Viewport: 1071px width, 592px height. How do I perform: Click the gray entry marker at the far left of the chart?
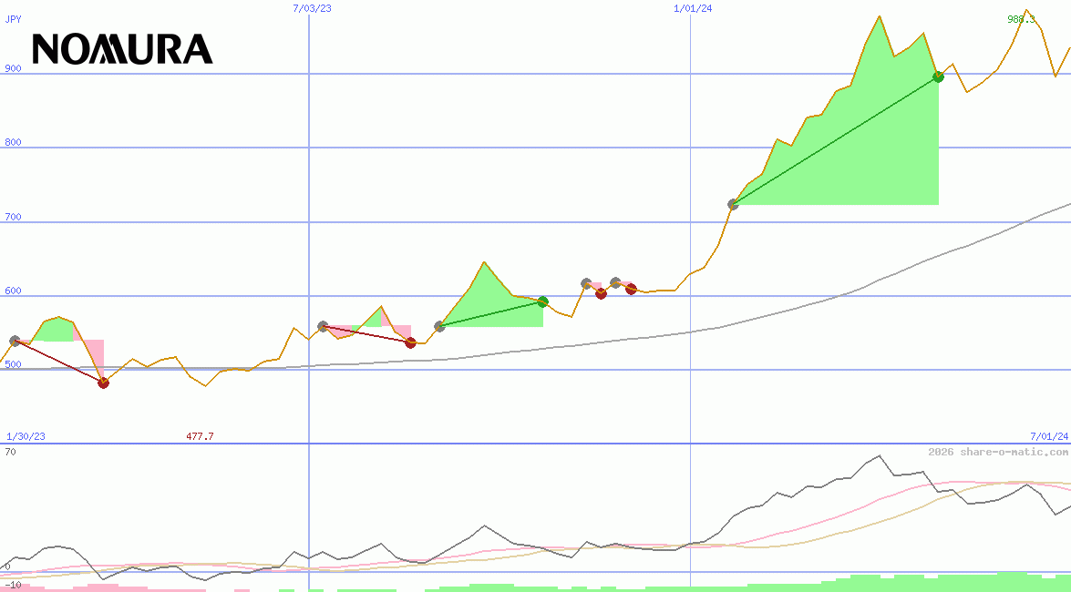coord(15,340)
